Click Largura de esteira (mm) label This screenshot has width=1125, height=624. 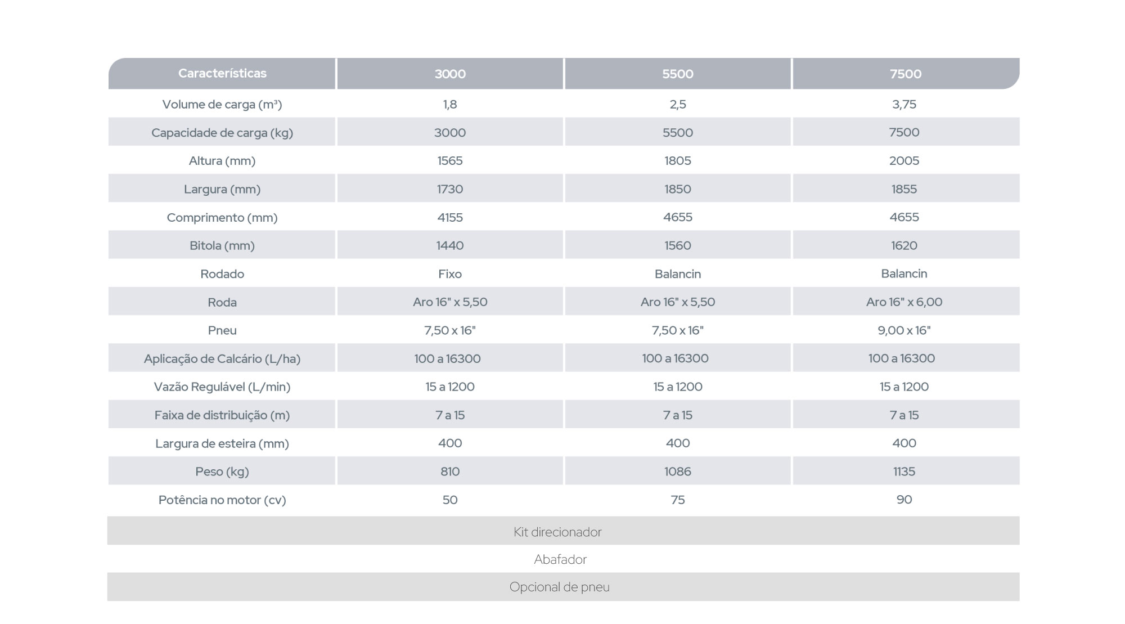point(222,443)
